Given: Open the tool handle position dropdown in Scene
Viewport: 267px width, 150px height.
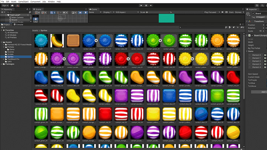Looking at the screenshot, I should 37,13.
